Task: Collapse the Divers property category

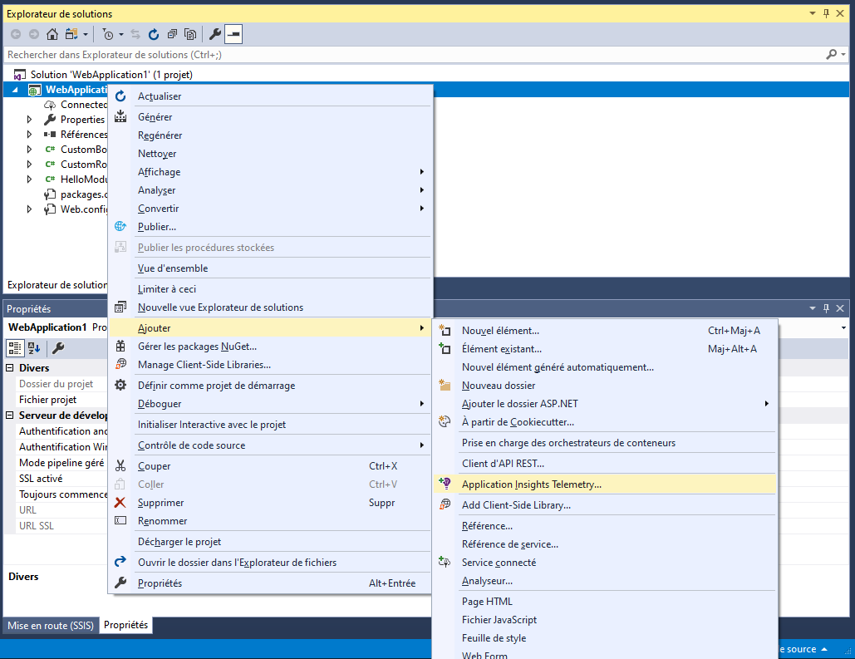Action: [x=10, y=368]
